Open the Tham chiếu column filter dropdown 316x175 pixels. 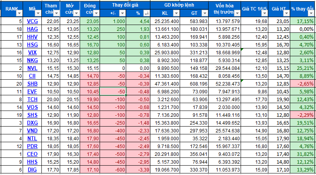tap(57, 13)
